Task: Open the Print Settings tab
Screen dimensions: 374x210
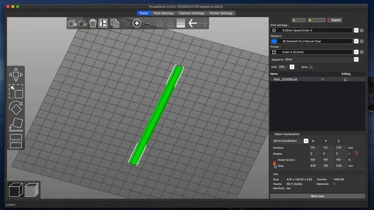Action: tap(164, 13)
